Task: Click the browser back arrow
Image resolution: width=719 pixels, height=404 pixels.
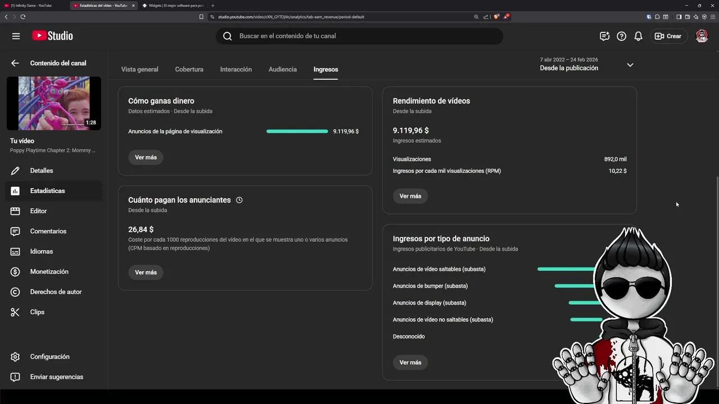Action: point(6,17)
